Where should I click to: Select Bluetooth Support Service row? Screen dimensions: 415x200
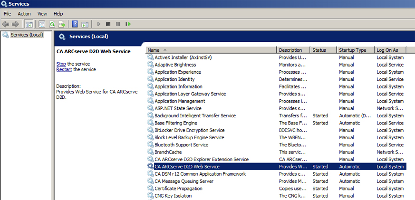276,145
